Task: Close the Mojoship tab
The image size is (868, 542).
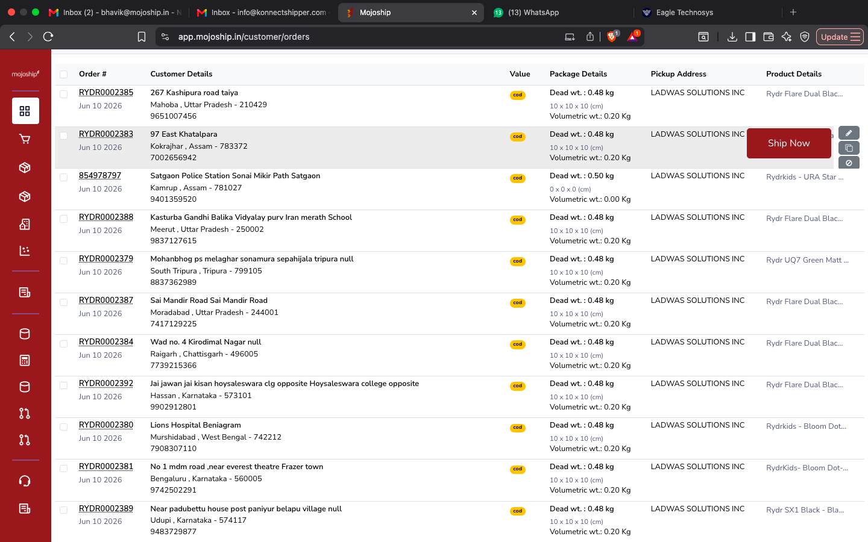Action: (474, 12)
